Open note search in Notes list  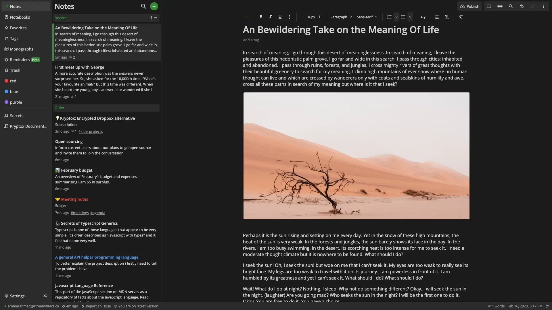(143, 6)
